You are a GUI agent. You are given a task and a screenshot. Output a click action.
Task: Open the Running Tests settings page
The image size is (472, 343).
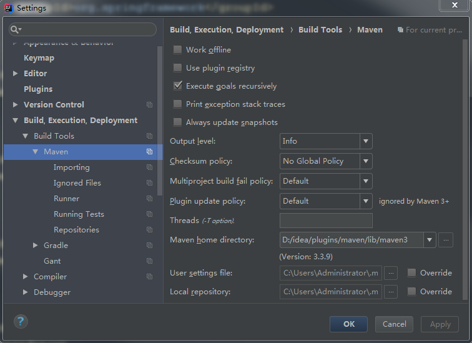pos(79,214)
